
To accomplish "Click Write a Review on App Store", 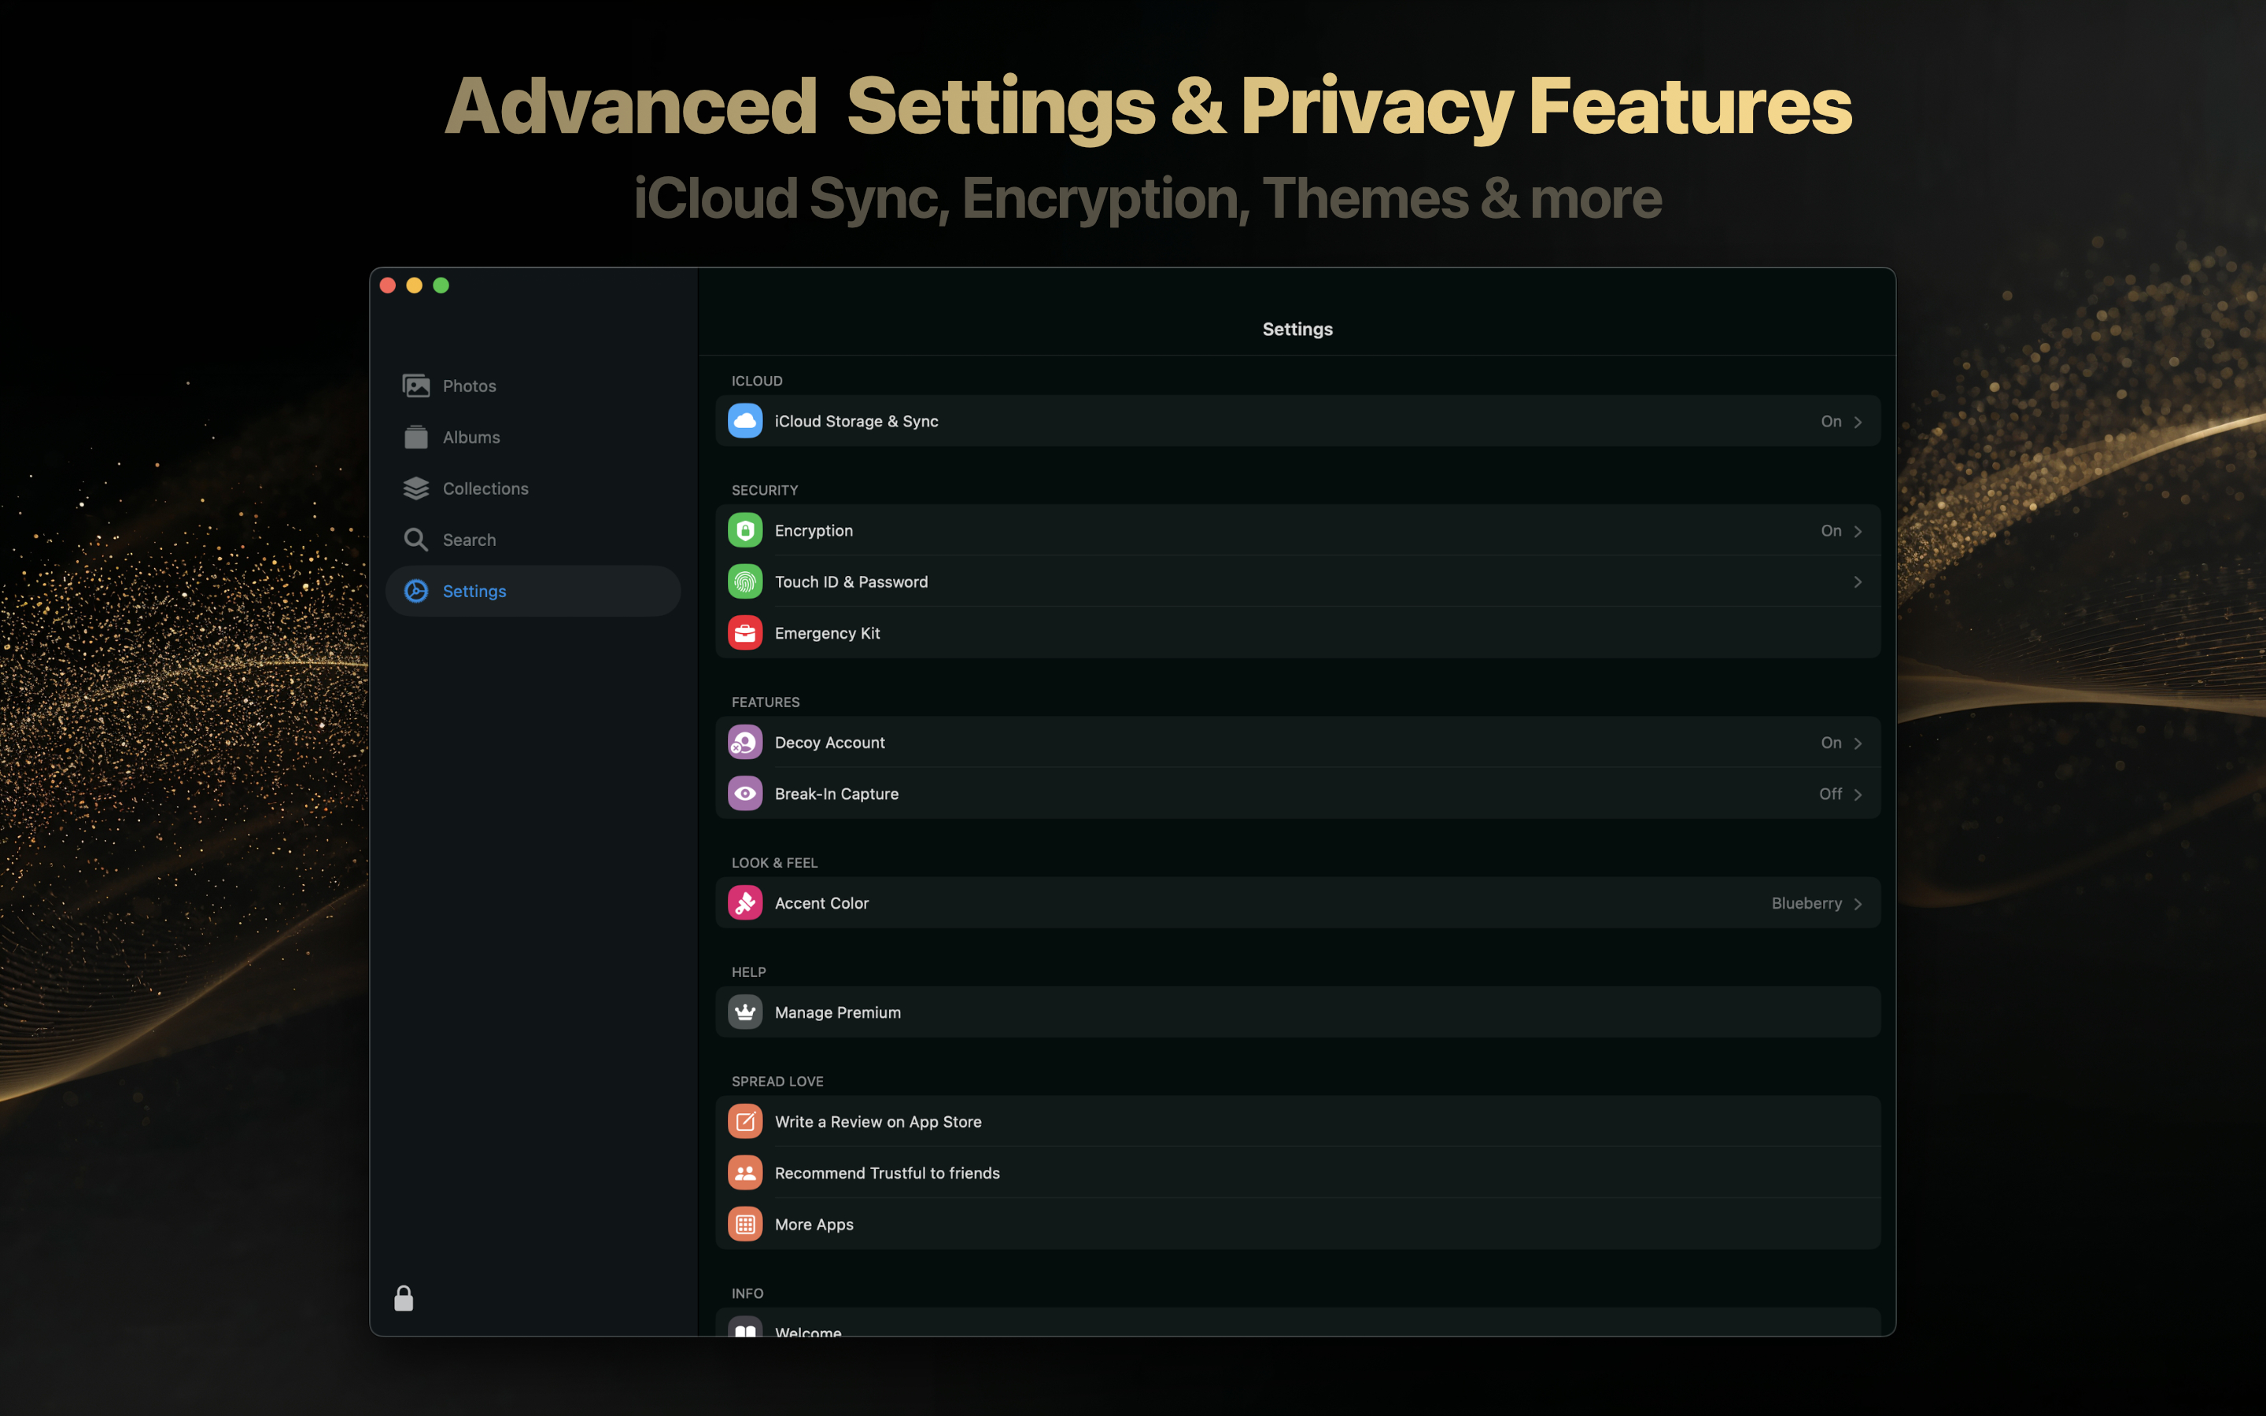I will click(x=1297, y=1122).
